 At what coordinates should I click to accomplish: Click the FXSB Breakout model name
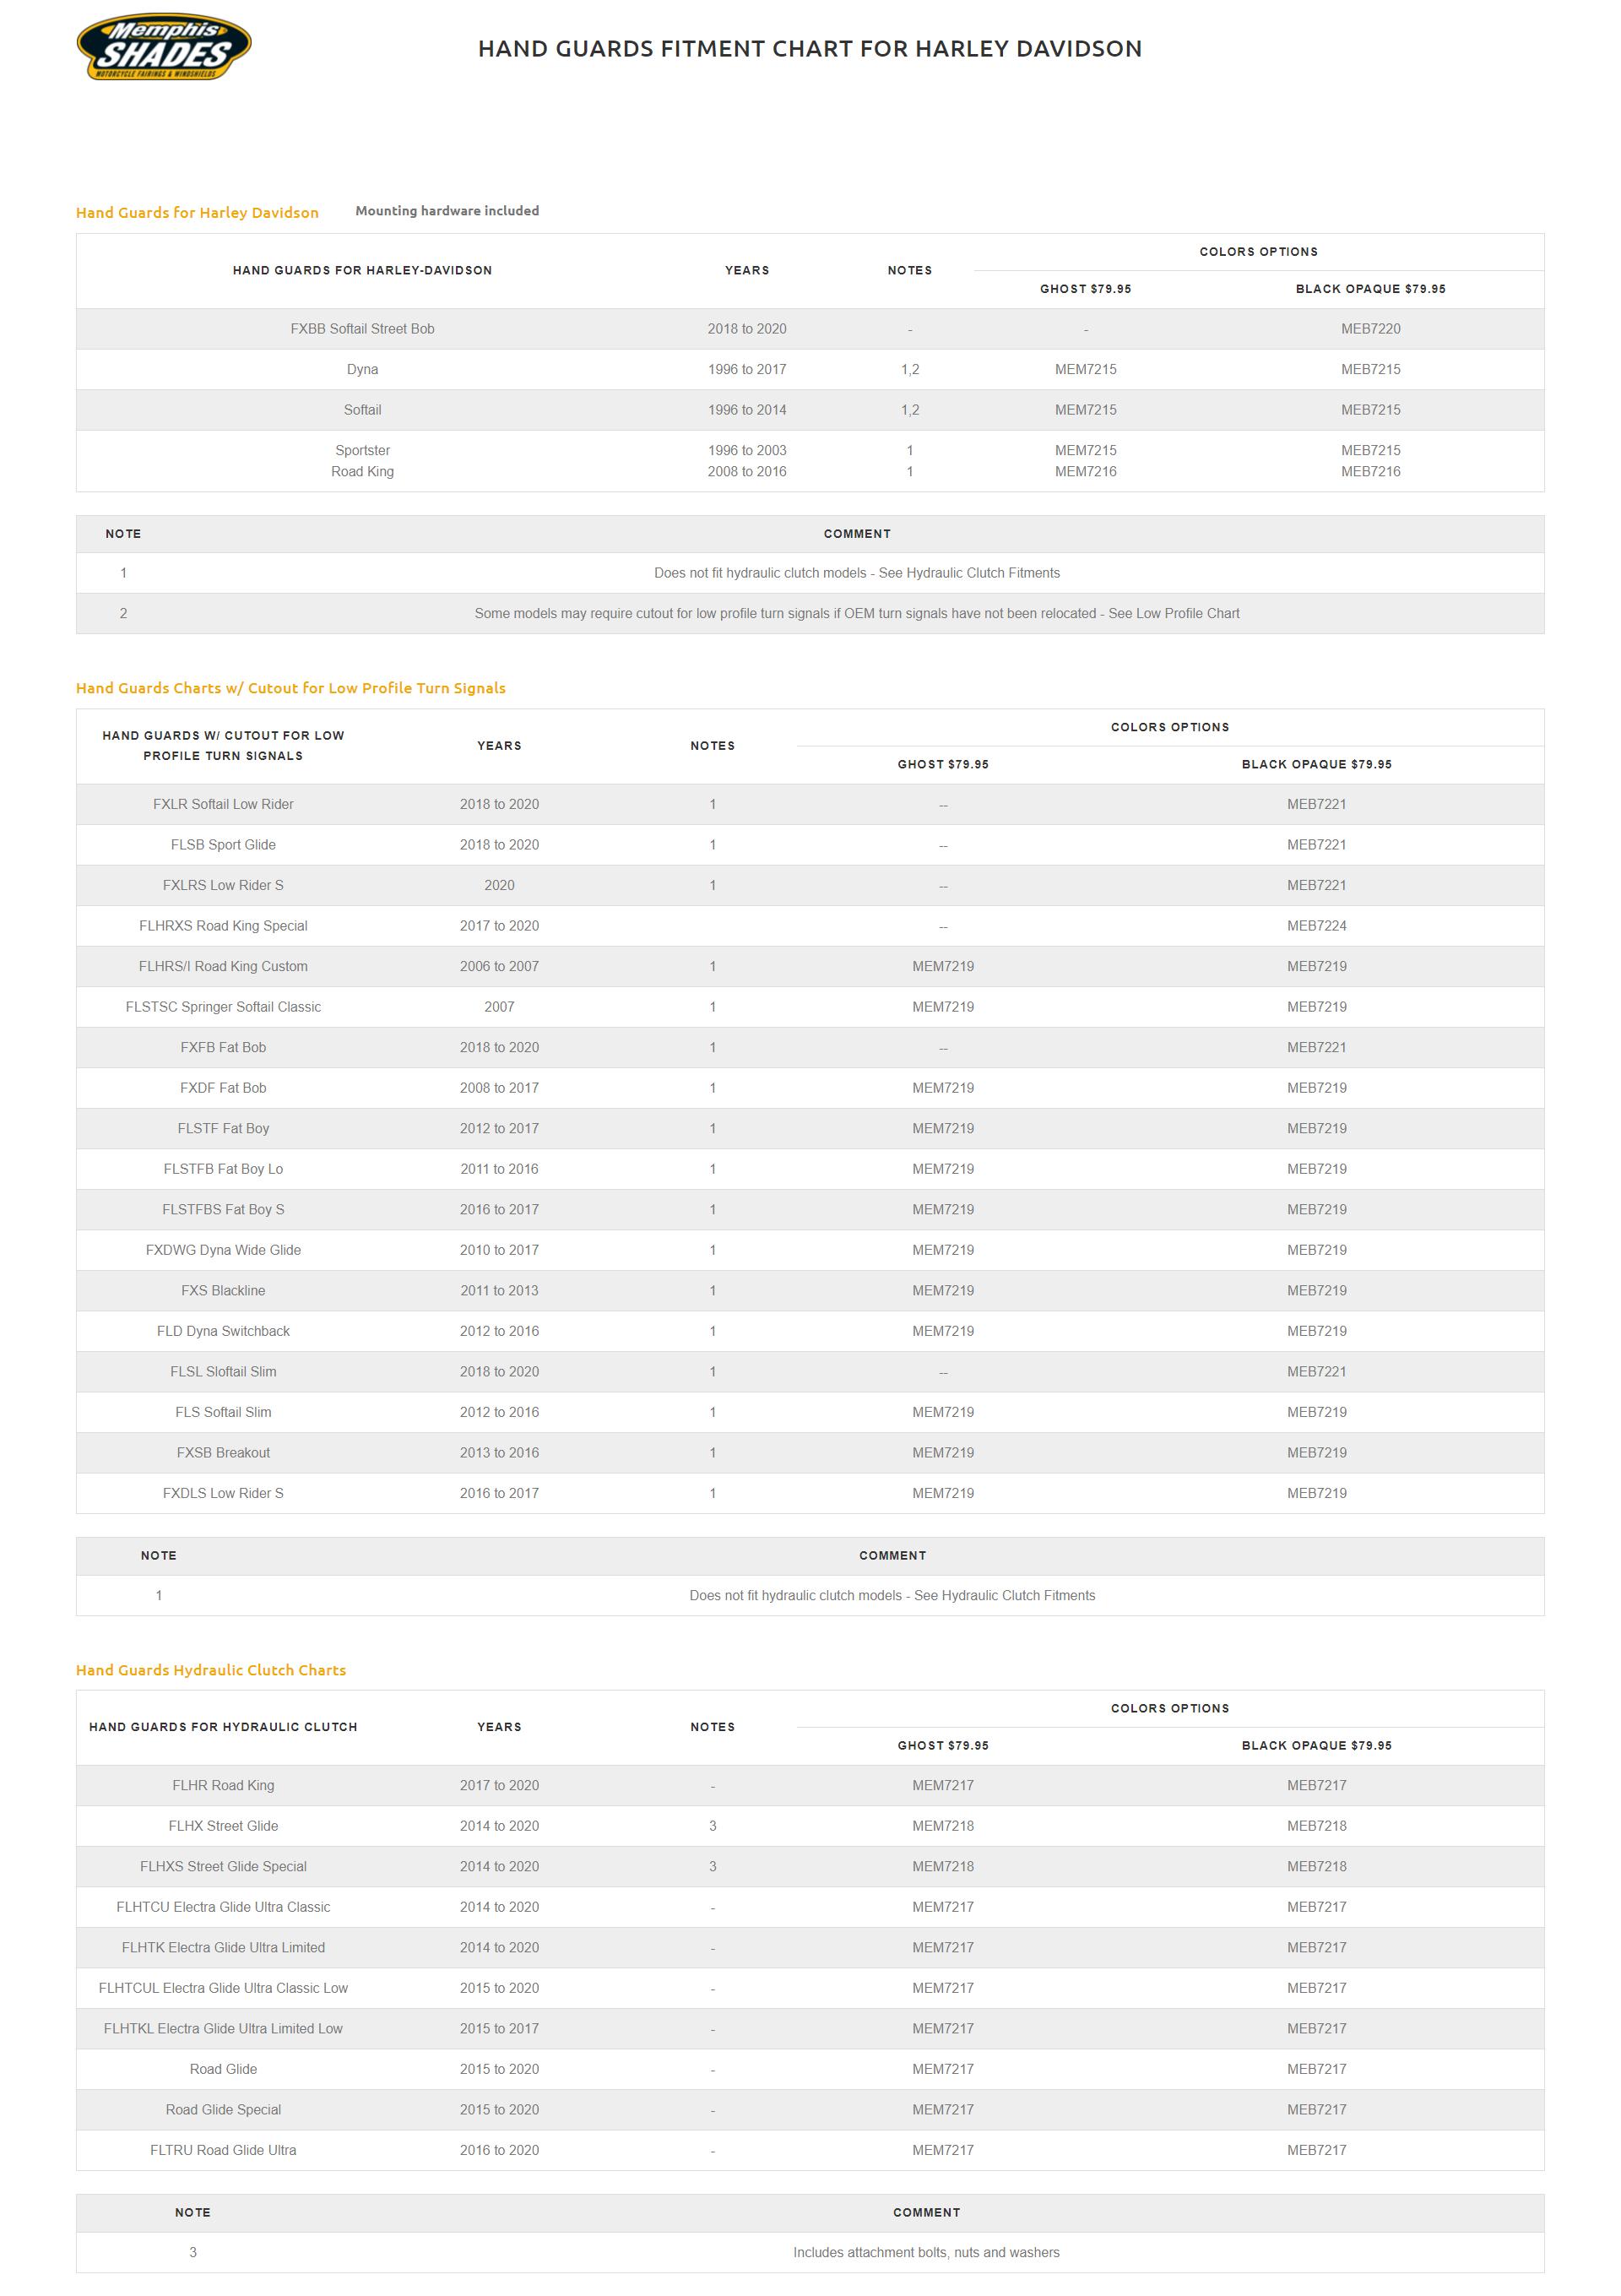point(223,1453)
